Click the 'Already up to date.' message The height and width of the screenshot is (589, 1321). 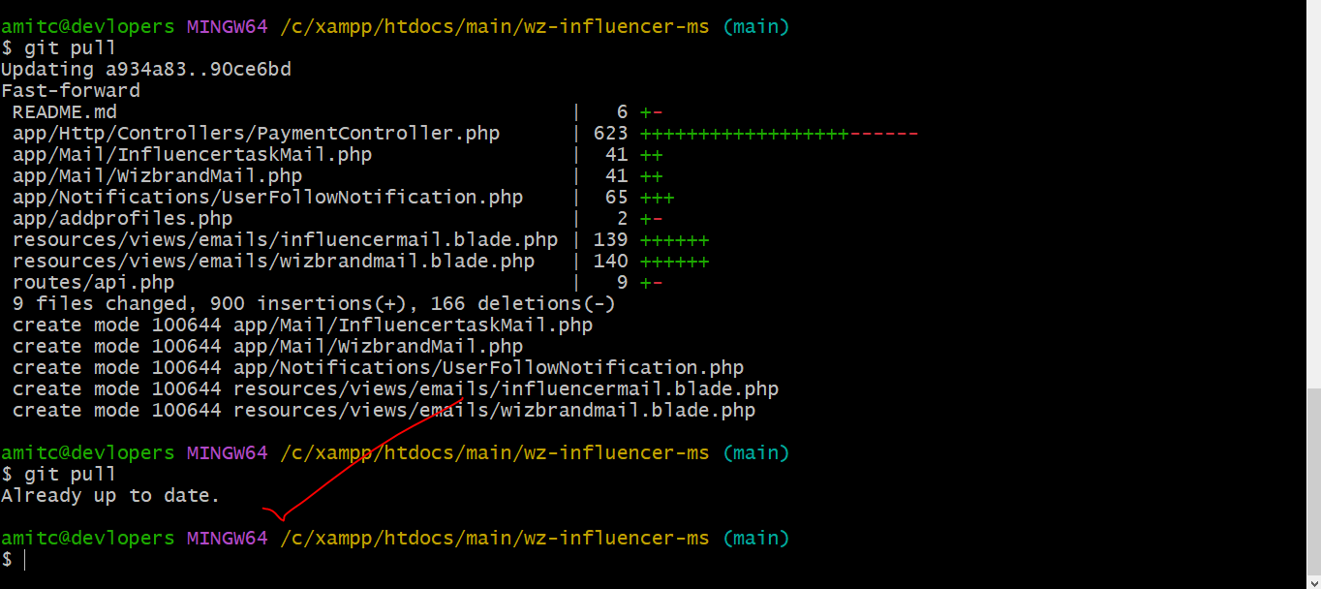click(x=110, y=495)
